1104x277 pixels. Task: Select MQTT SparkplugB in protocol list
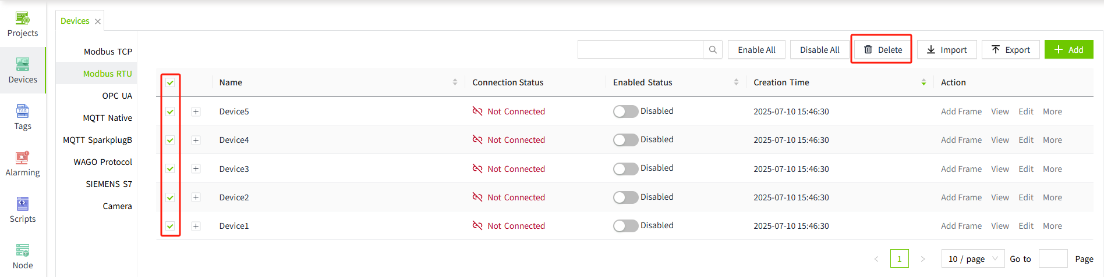[x=97, y=140]
